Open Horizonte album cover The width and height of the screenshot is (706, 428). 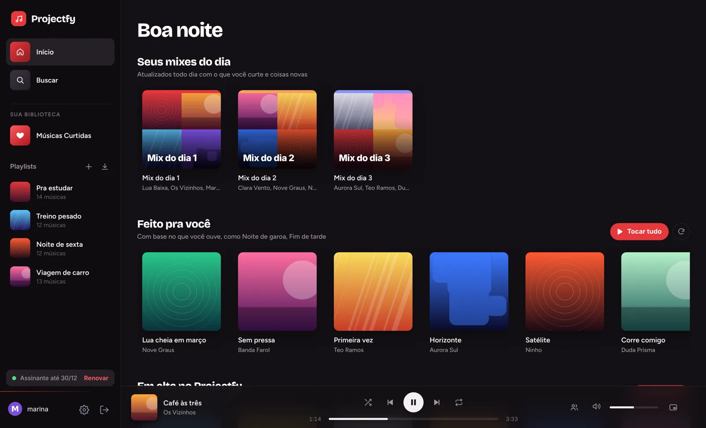coord(469,291)
